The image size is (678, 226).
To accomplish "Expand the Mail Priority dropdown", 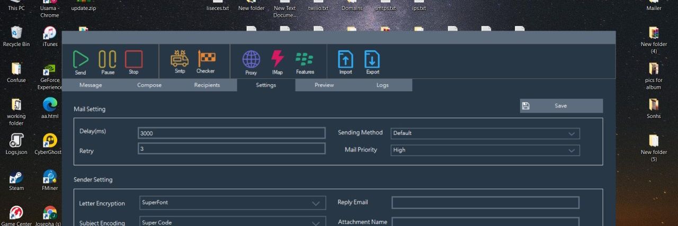I will click(485, 150).
